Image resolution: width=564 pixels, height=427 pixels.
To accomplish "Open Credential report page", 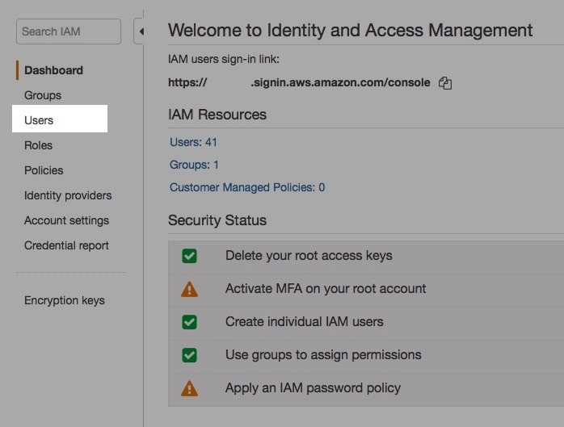I will tap(66, 245).
